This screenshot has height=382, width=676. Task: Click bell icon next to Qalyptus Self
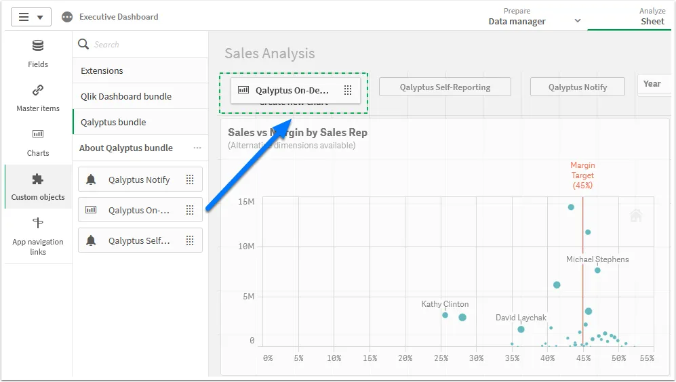[91, 240]
